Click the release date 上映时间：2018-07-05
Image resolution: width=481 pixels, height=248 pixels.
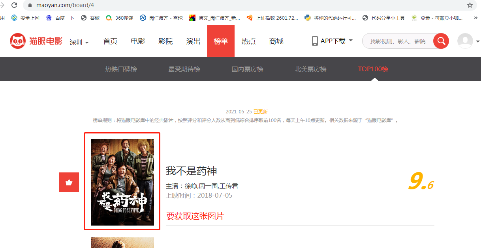tap(199, 195)
